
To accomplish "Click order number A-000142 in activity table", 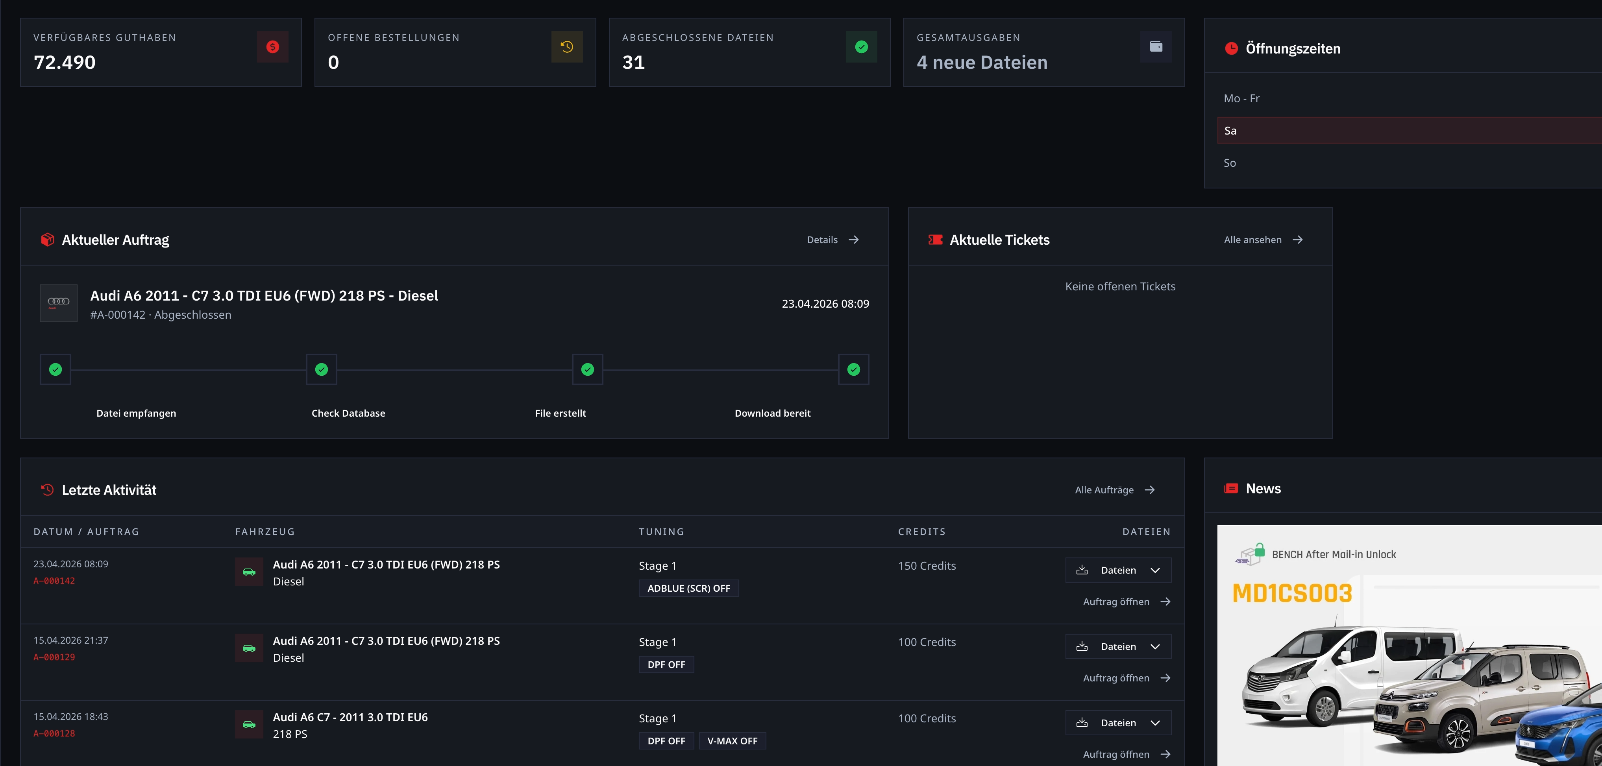I will click(x=54, y=581).
